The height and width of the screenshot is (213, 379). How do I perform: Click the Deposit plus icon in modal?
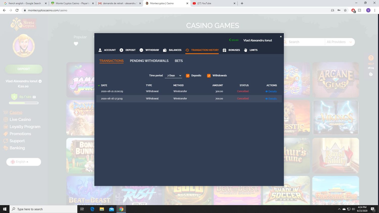pyautogui.click(x=121, y=50)
